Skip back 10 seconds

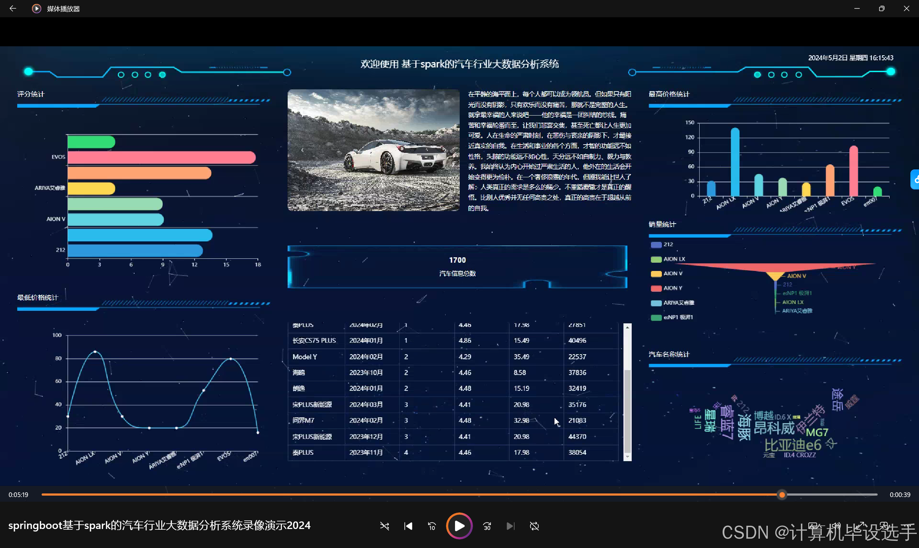432,526
